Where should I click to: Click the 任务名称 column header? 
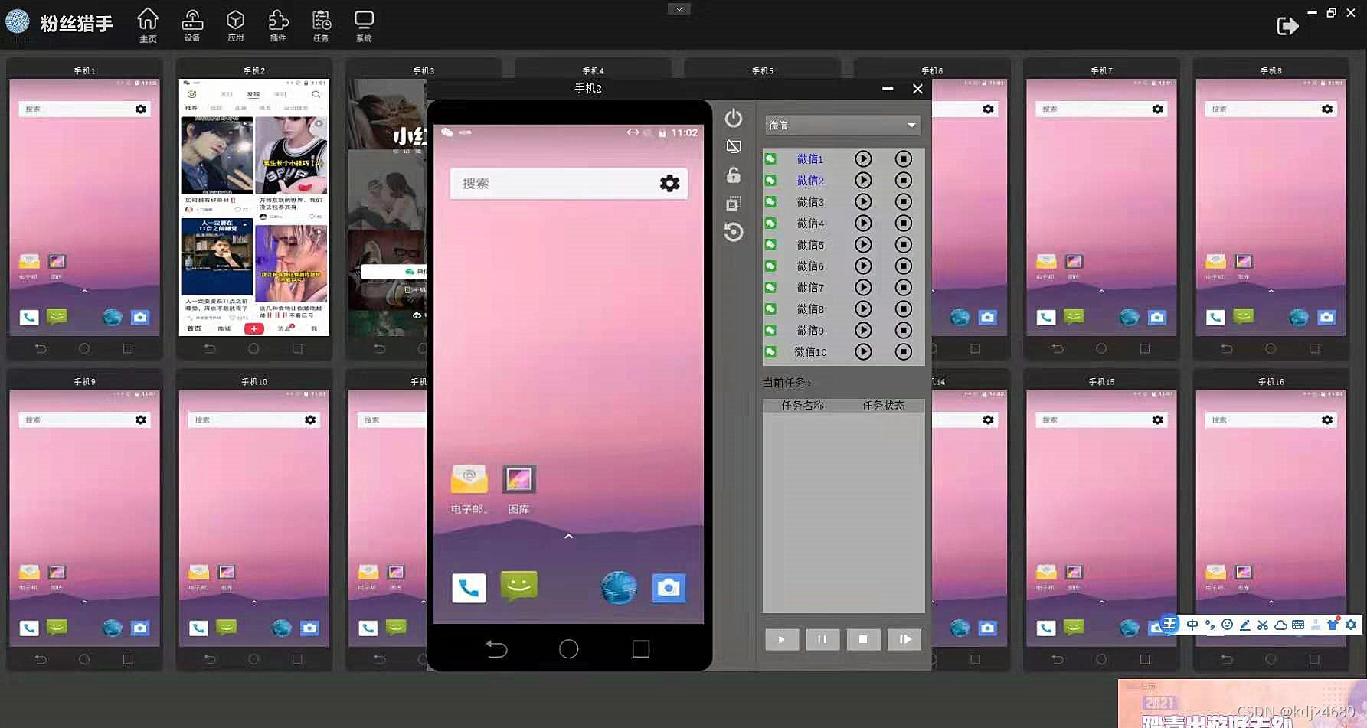tap(803, 405)
